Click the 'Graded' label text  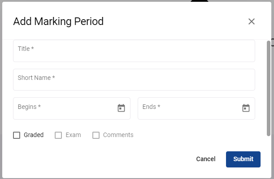point(34,135)
